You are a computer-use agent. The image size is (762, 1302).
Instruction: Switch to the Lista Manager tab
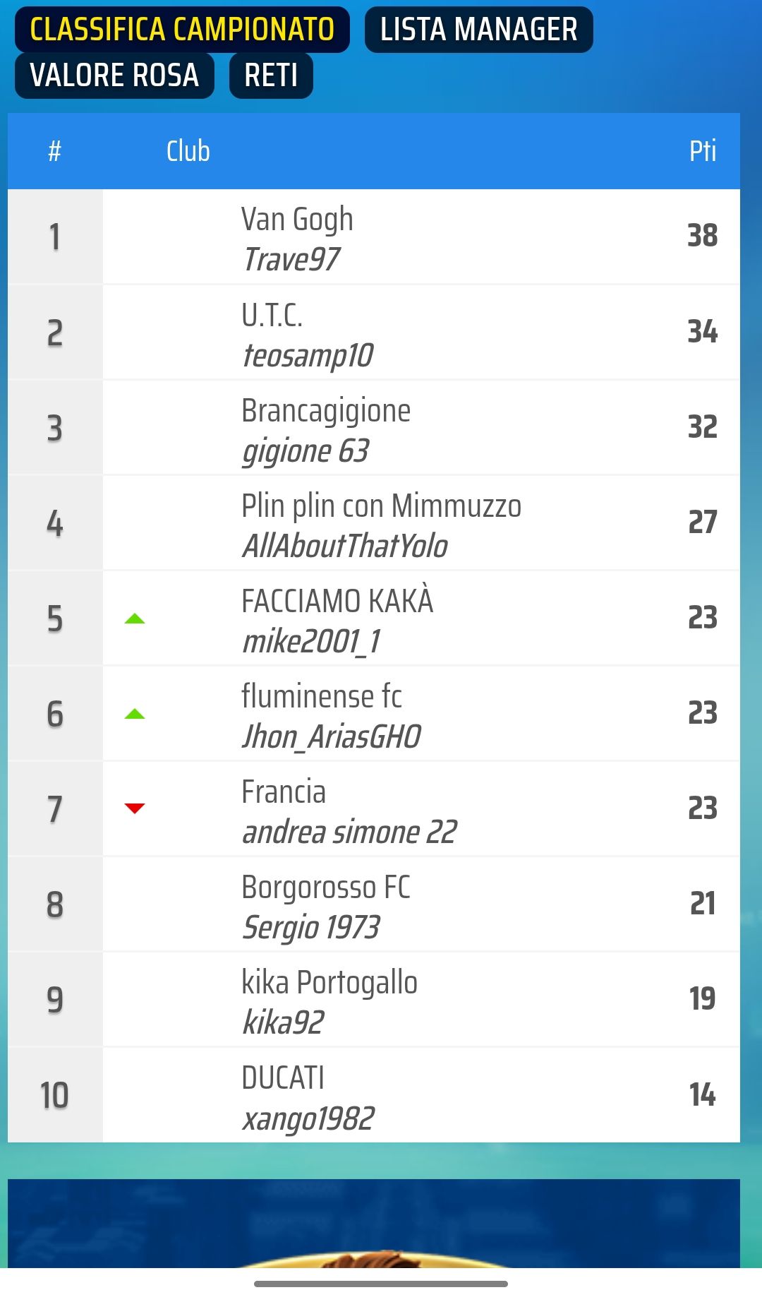[x=478, y=30]
